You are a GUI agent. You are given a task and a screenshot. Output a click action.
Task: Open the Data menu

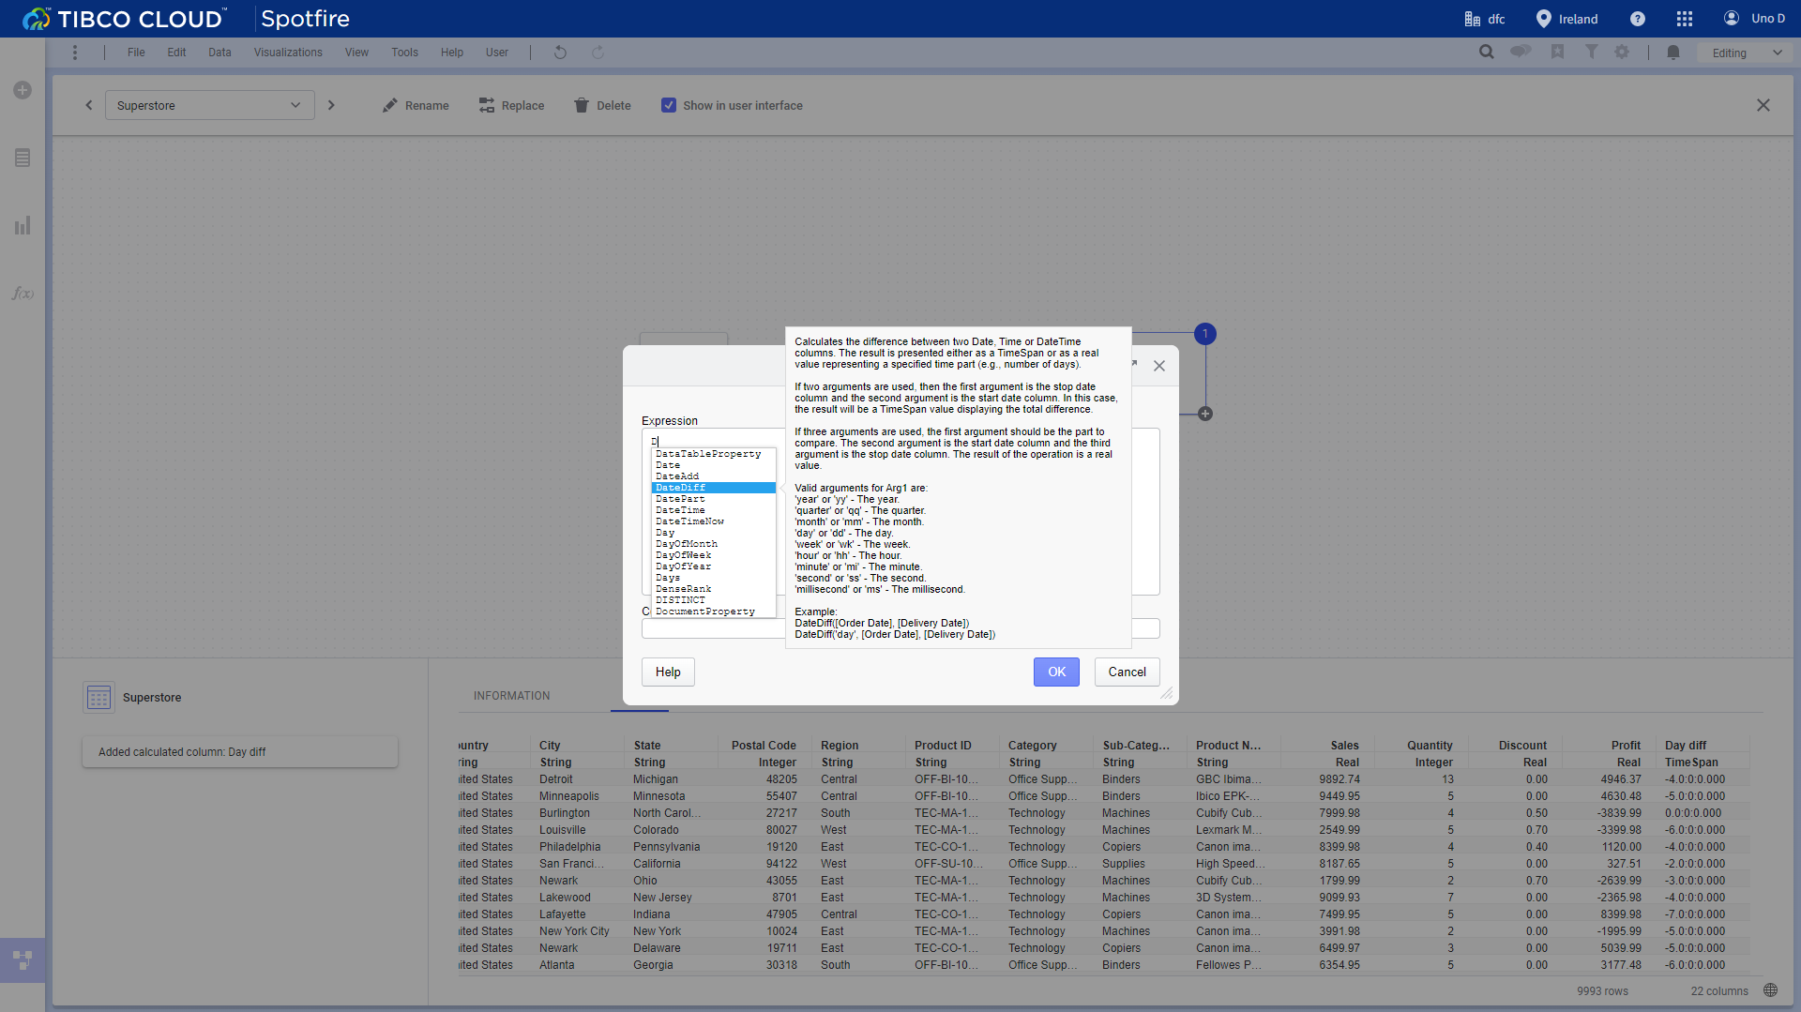tap(219, 53)
